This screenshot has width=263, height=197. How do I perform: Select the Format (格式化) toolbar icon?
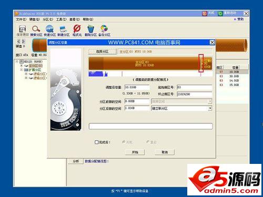77,29
